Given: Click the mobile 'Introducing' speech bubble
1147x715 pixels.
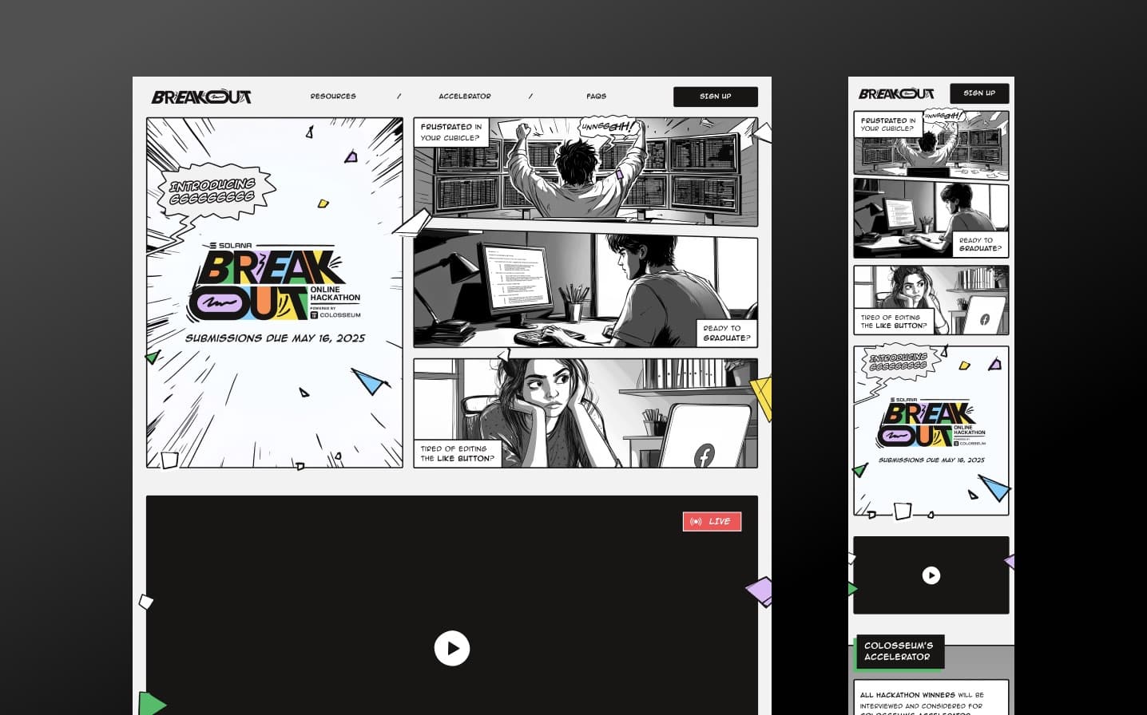Looking at the screenshot, I should 899,362.
